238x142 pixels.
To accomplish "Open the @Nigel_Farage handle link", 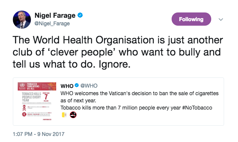I will [52, 23].
